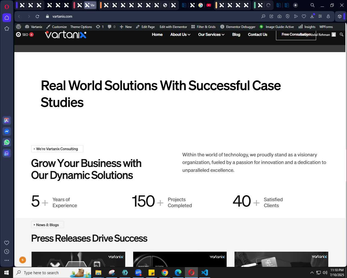347x278 pixels.
Task: Open the Opera main menu logo
Action: click(7, 7)
